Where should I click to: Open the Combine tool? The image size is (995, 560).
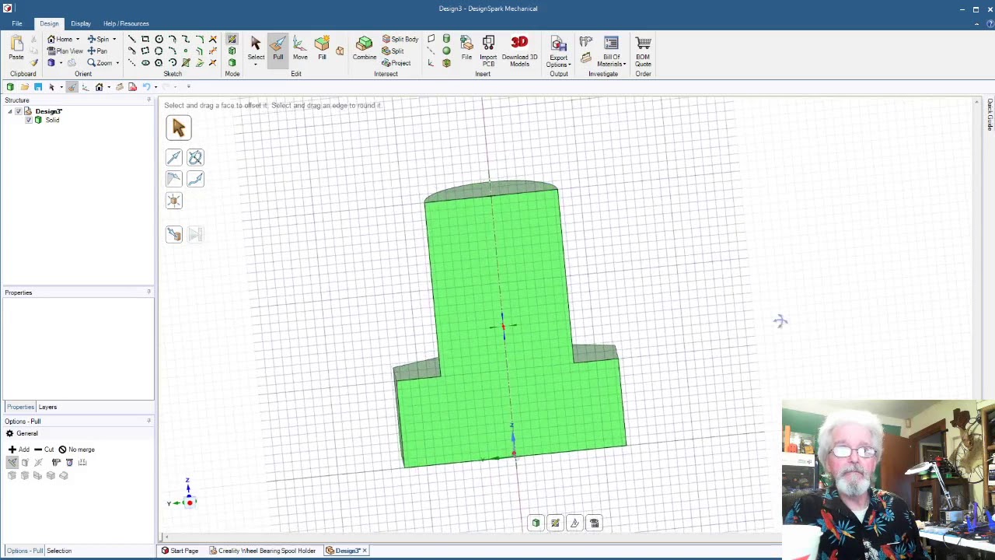[365, 48]
